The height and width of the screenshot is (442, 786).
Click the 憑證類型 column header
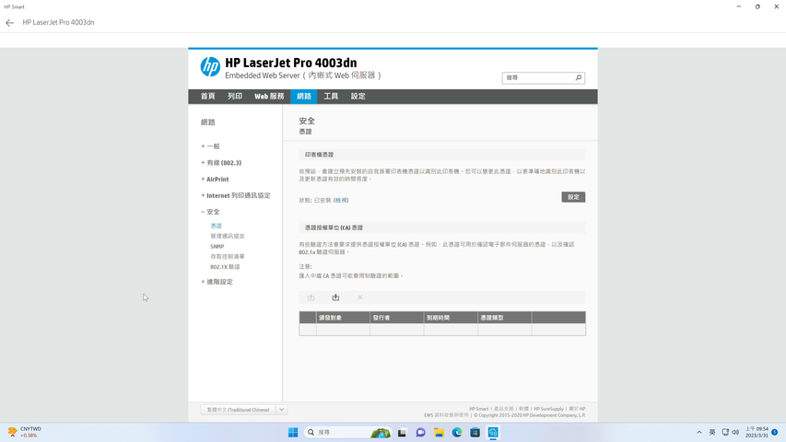pyautogui.click(x=505, y=318)
